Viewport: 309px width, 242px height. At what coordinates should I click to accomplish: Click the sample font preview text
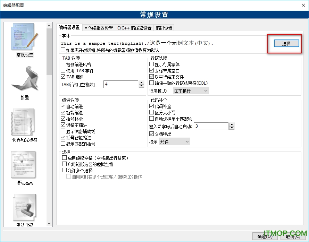pyautogui.click(x=137, y=43)
